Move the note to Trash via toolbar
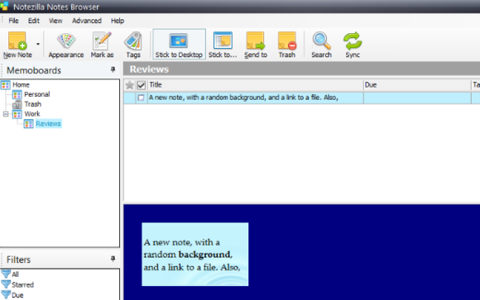The width and height of the screenshot is (480, 300). click(x=287, y=45)
